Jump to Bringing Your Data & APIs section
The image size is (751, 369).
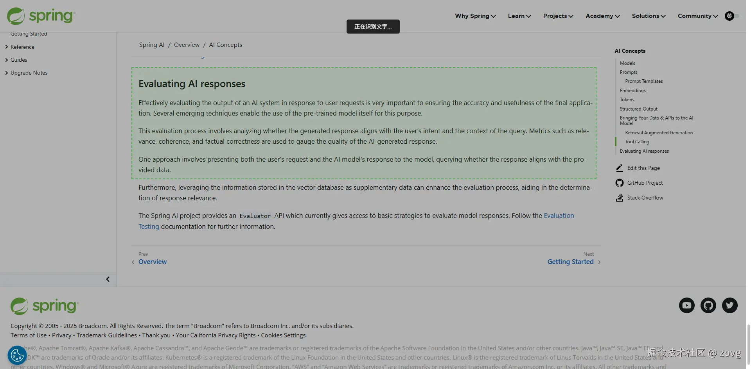click(x=656, y=121)
